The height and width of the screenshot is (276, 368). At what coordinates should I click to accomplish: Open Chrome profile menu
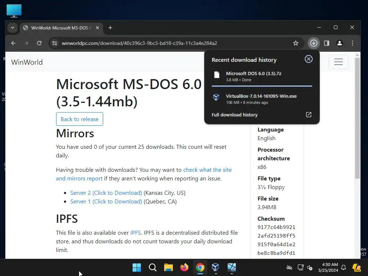[339, 43]
